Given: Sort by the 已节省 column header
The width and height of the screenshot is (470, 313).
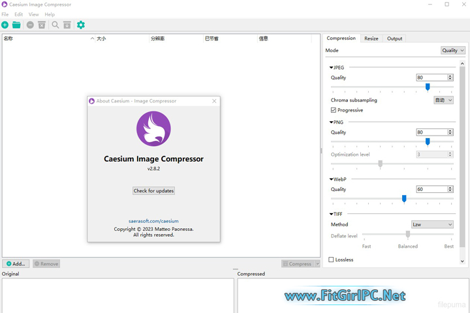Looking at the screenshot, I should coord(230,38).
